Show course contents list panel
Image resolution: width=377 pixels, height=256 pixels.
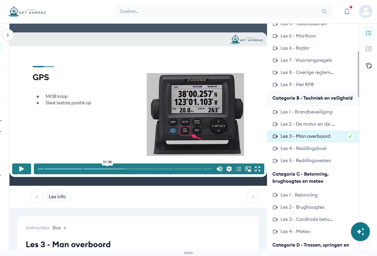click(369, 33)
